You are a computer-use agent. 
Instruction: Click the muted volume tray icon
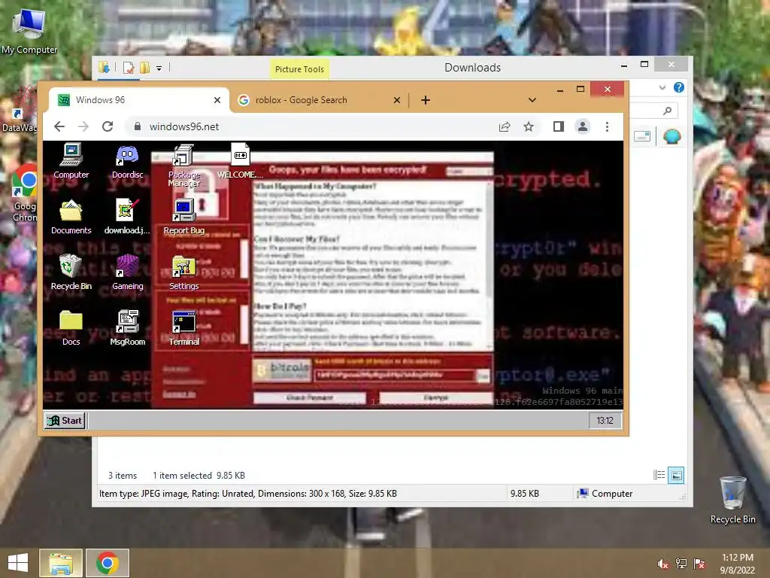662,564
